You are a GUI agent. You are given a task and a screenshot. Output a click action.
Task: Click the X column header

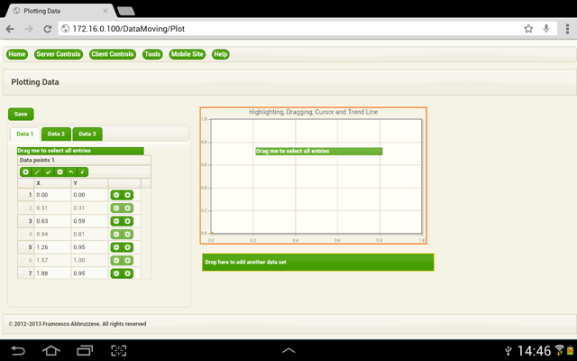[52, 183]
